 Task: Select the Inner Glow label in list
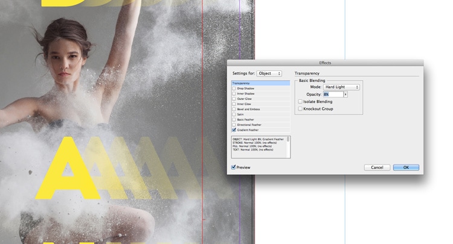[x=244, y=104]
